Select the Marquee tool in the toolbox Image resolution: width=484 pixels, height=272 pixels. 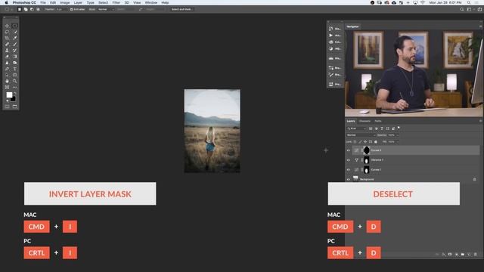tap(14, 26)
